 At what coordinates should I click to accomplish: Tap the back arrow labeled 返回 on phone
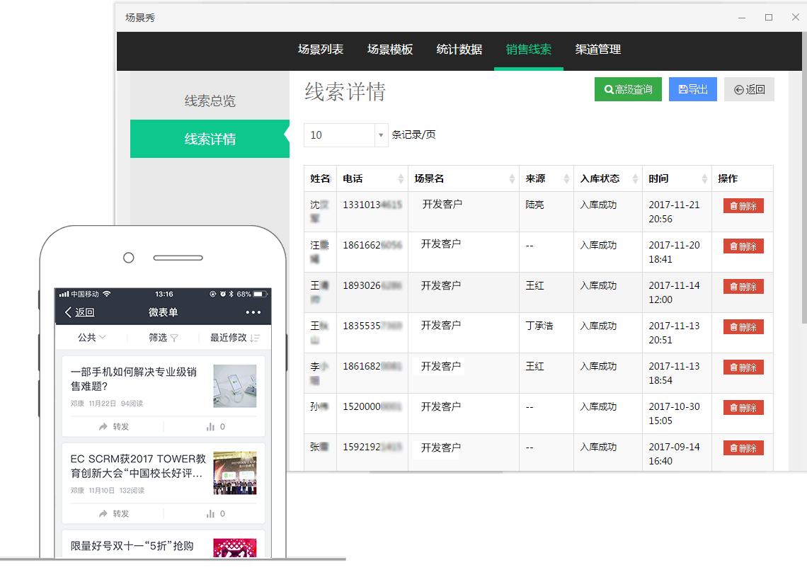79,312
